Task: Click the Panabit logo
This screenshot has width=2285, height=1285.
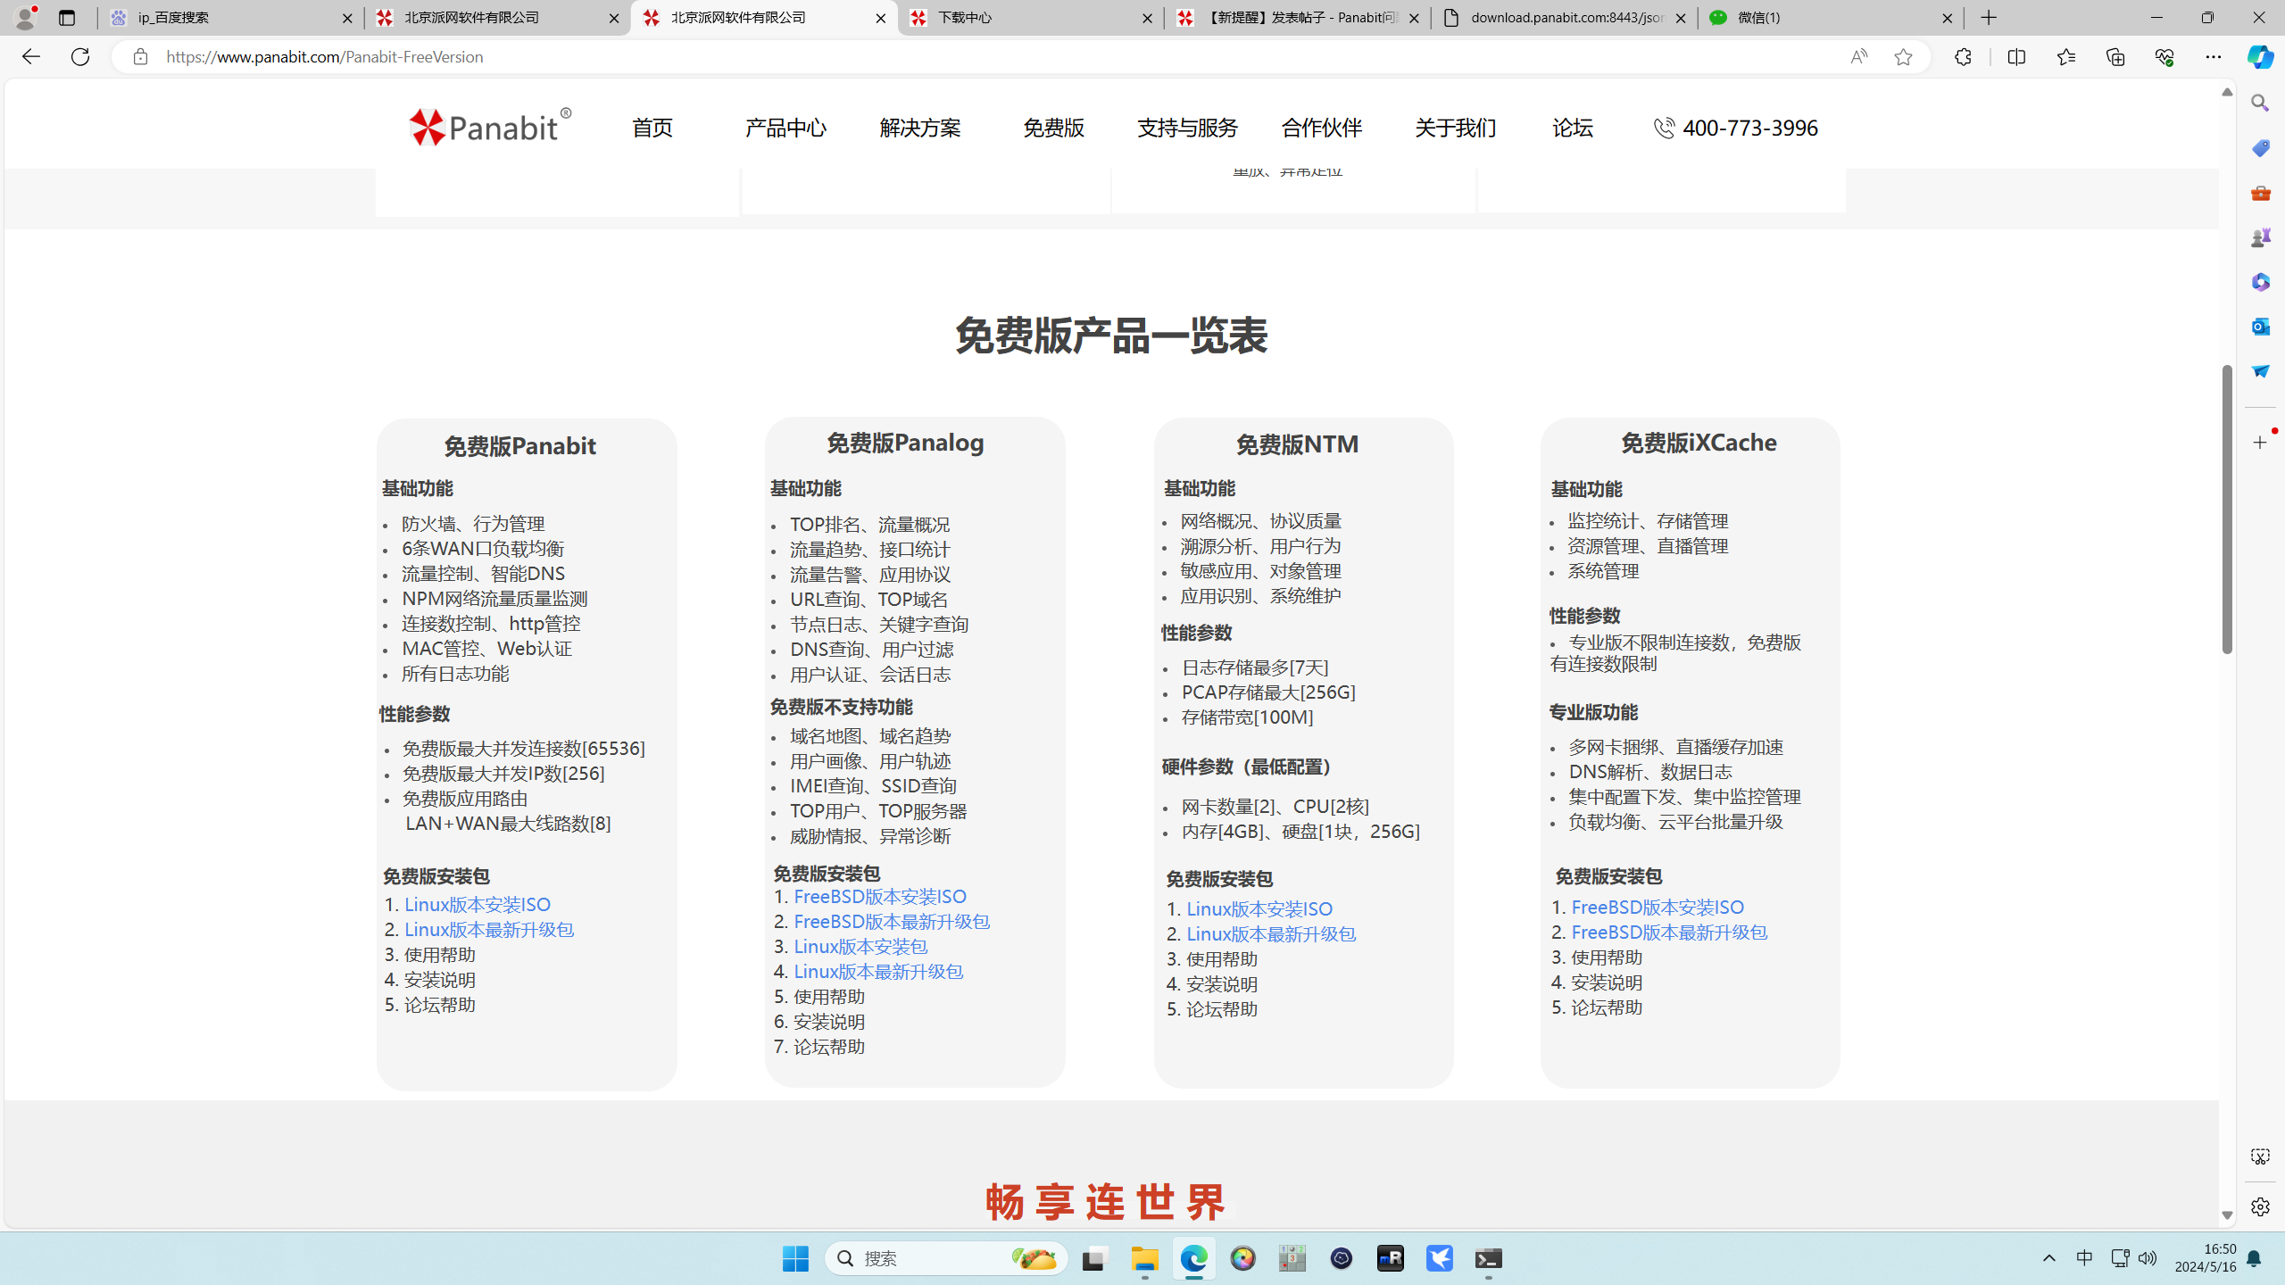Action: click(x=490, y=127)
